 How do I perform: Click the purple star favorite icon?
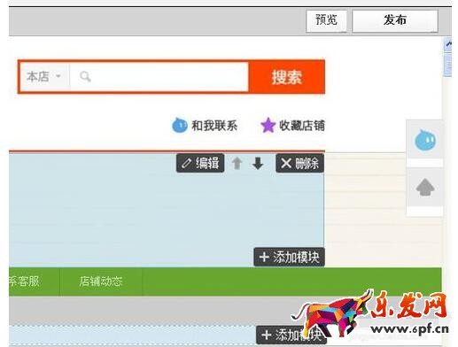[x=268, y=126]
